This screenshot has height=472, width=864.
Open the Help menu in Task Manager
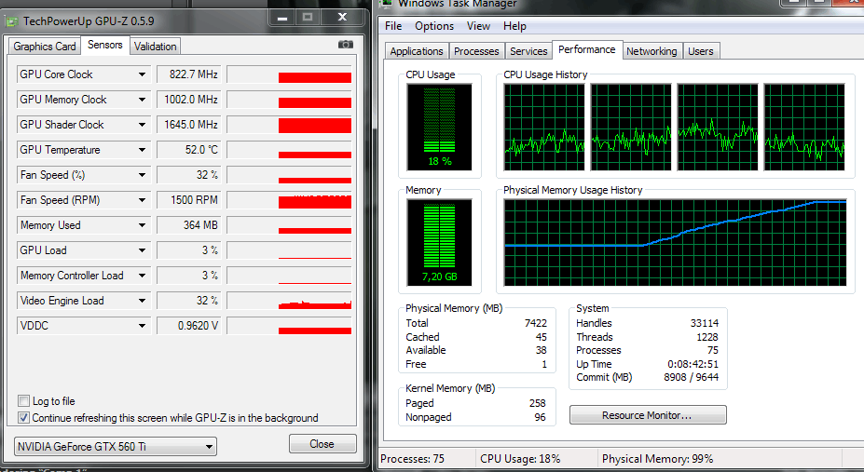click(x=514, y=26)
